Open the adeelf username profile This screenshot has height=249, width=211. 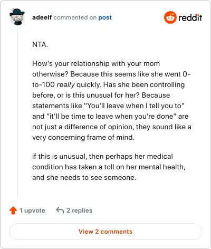pyautogui.click(x=42, y=17)
